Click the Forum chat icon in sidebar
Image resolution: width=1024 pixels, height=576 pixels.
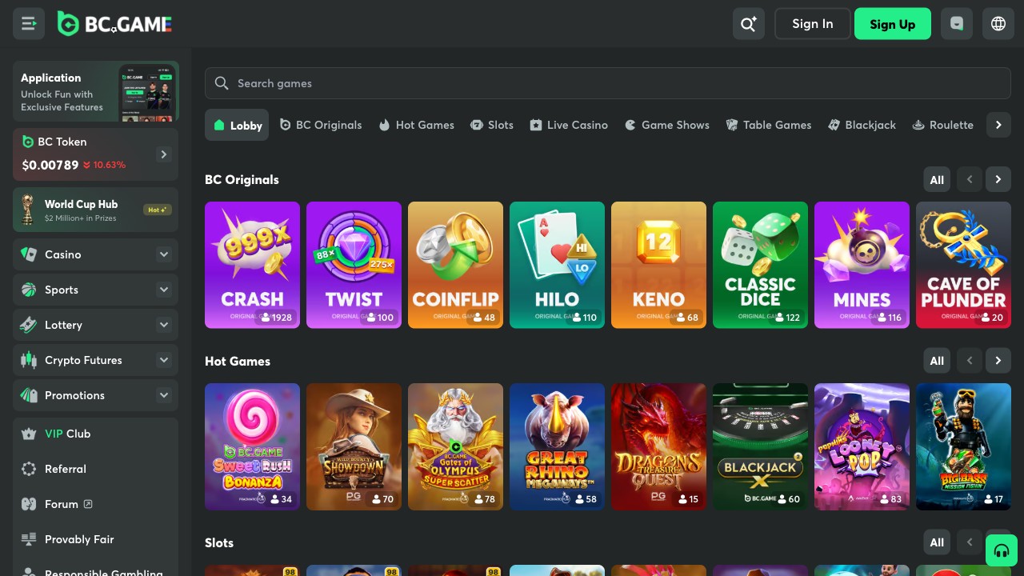pos(29,504)
